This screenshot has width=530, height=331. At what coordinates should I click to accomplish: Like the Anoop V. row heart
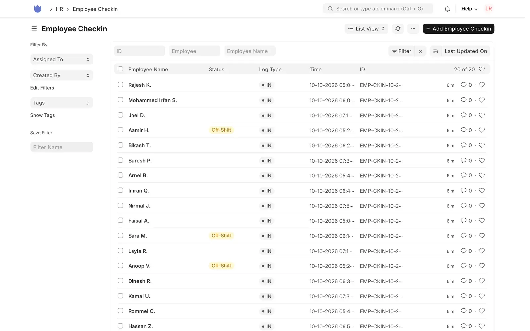pyautogui.click(x=482, y=266)
